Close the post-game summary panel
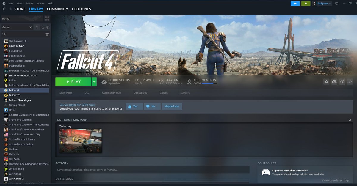The height and width of the screenshot is (186, 357). (350, 120)
